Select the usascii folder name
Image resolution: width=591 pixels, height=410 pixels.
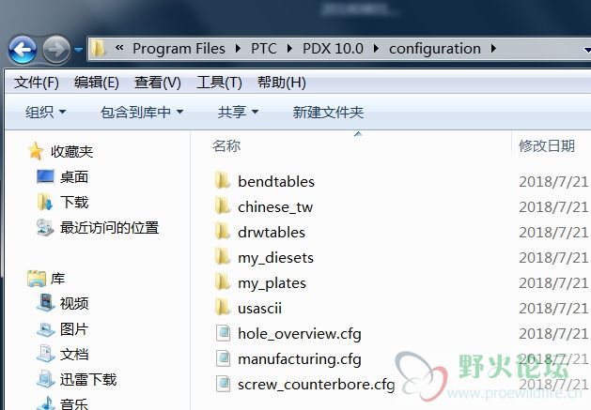[259, 309]
